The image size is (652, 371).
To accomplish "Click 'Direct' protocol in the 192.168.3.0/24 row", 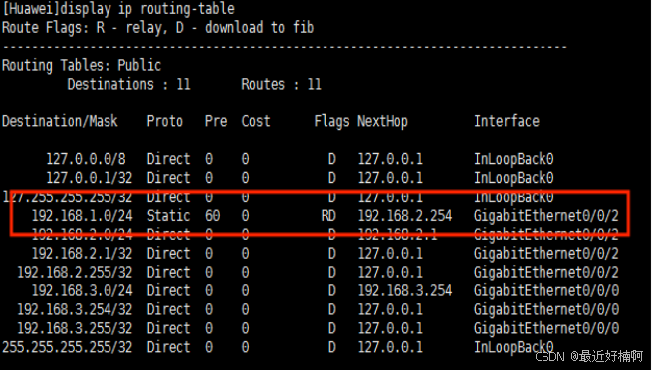I will click(168, 290).
